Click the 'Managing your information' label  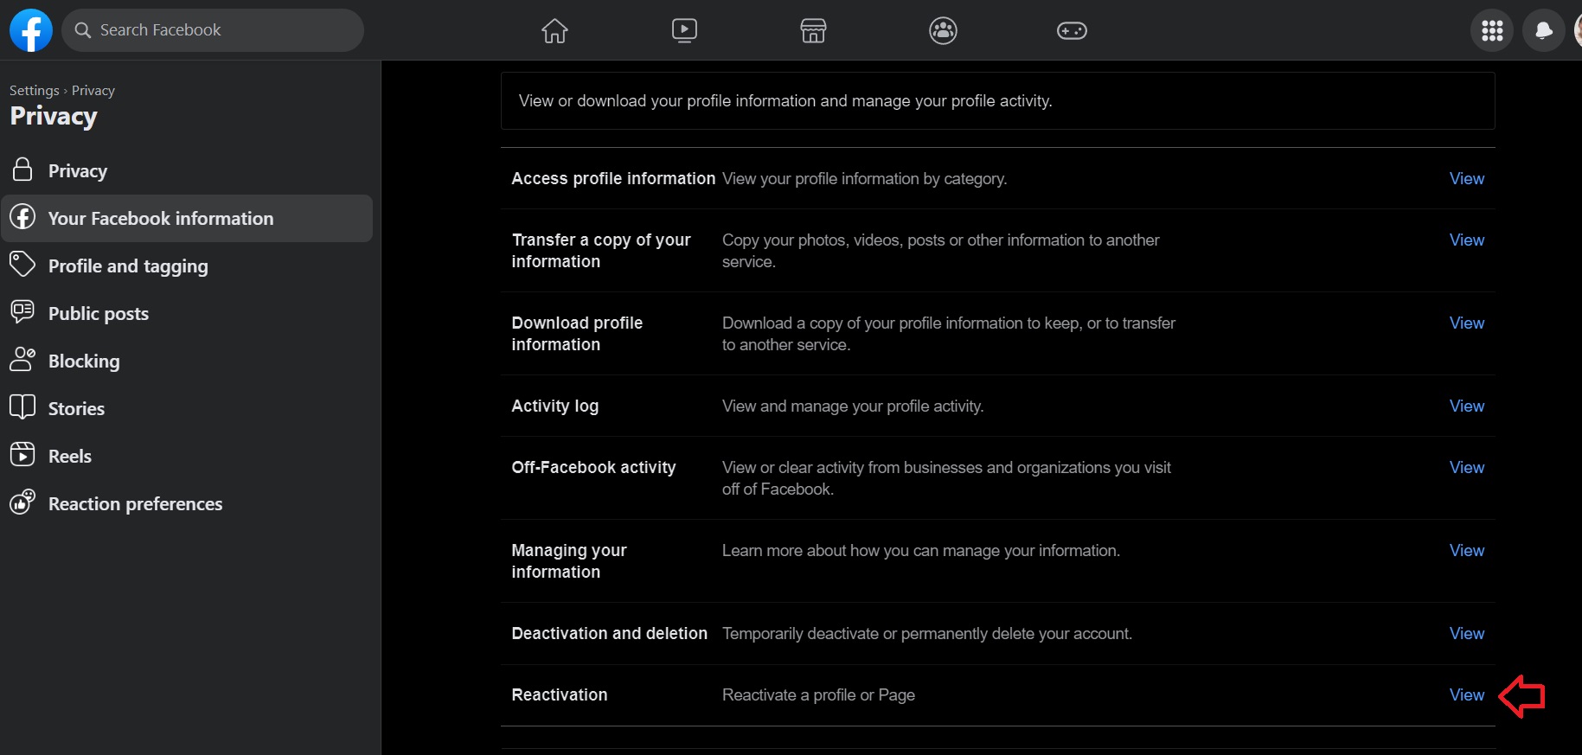569,561
